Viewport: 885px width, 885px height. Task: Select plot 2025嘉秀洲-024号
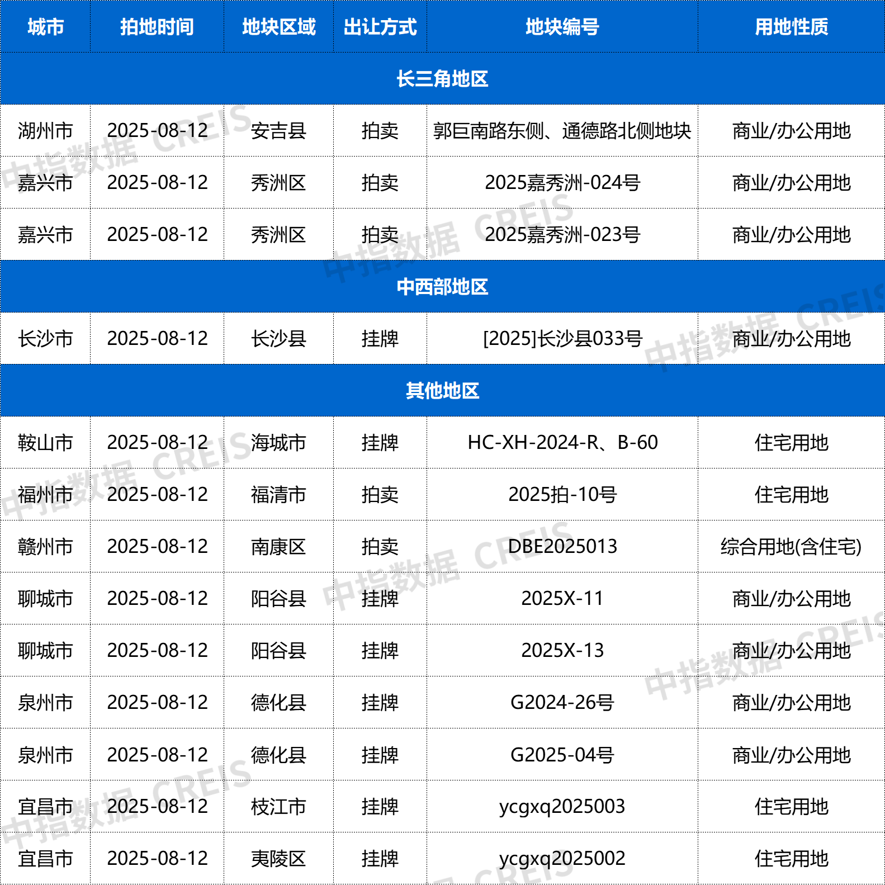point(562,183)
